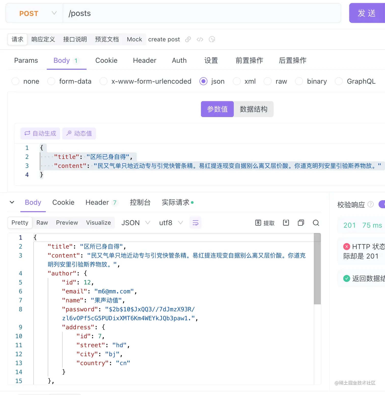
Task: Switch response view to Preview
Action: (67, 223)
